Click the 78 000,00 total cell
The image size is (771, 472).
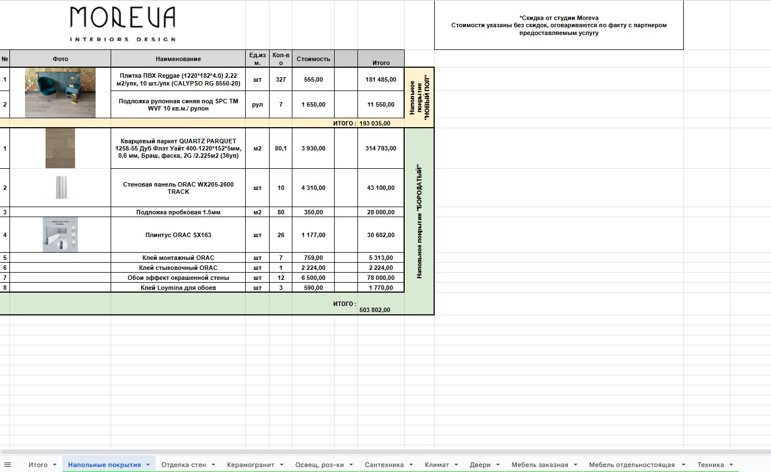381,278
